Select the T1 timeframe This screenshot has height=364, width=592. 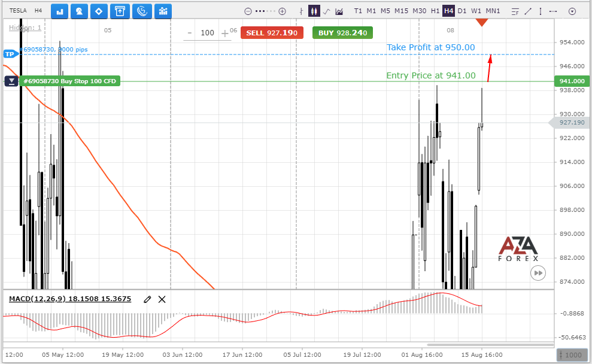coord(358,11)
